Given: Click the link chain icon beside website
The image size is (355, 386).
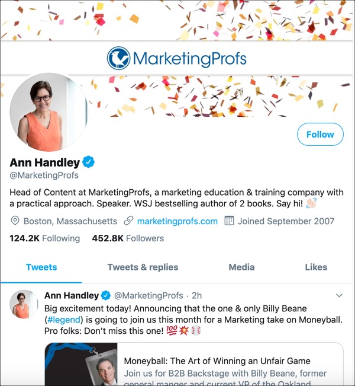Looking at the screenshot, I should click(128, 221).
